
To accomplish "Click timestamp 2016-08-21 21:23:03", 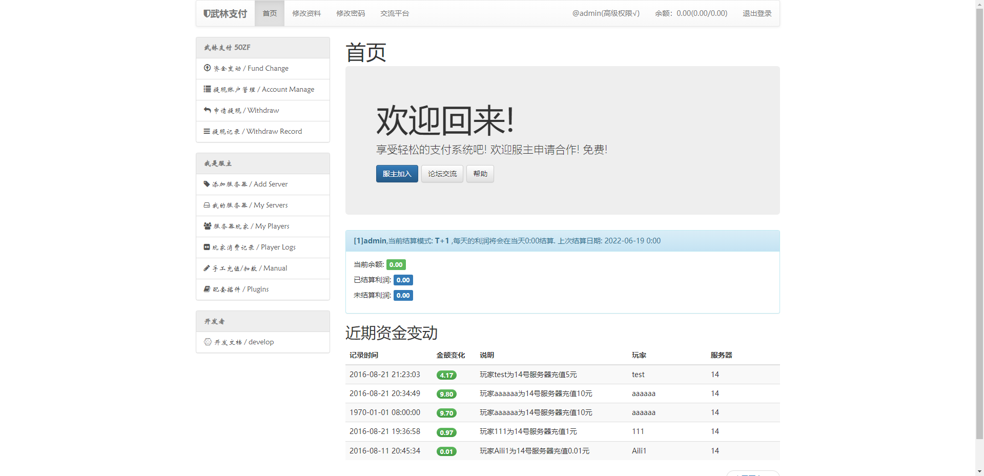I will tap(385, 375).
